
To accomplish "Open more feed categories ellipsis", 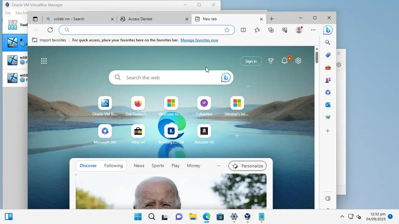I will tap(219, 166).
